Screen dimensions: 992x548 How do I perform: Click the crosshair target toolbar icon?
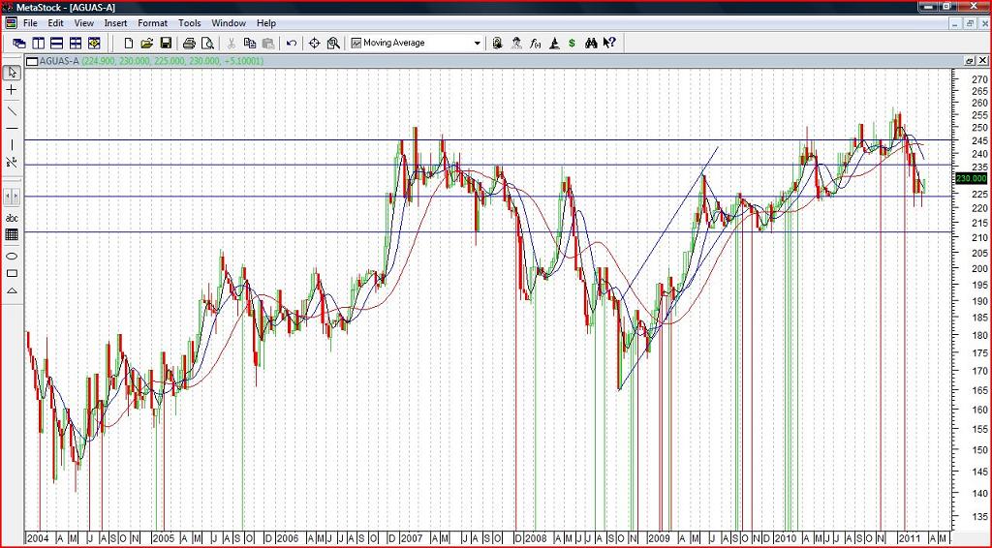[315, 43]
